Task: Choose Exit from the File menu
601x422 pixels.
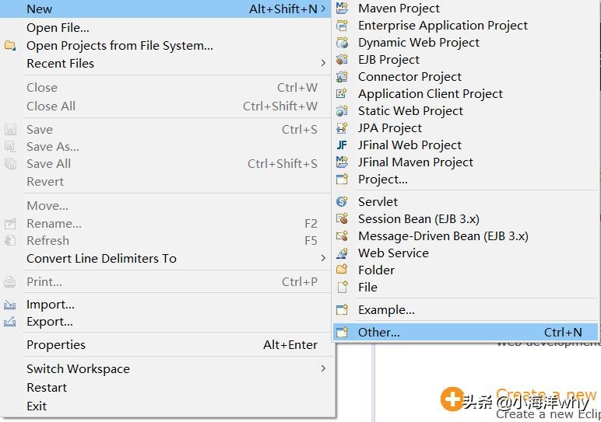Action: (x=166, y=406)
